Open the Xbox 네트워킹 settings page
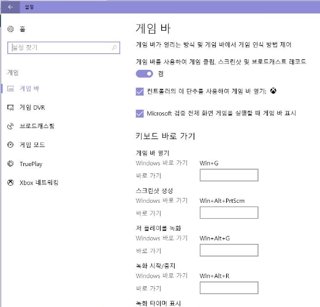This screenshot has height=307, width=320. (39, 183)
